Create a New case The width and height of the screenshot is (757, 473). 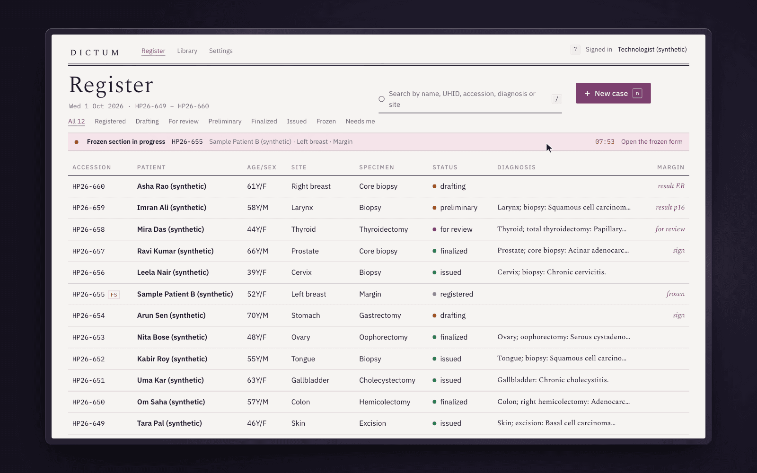point(613,93)
